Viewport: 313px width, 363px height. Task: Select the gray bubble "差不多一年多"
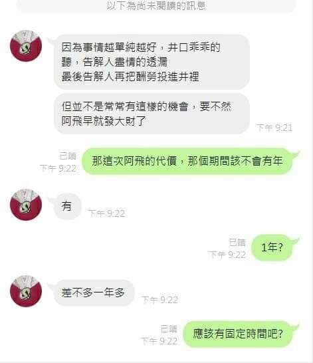(x=94, y=293)
